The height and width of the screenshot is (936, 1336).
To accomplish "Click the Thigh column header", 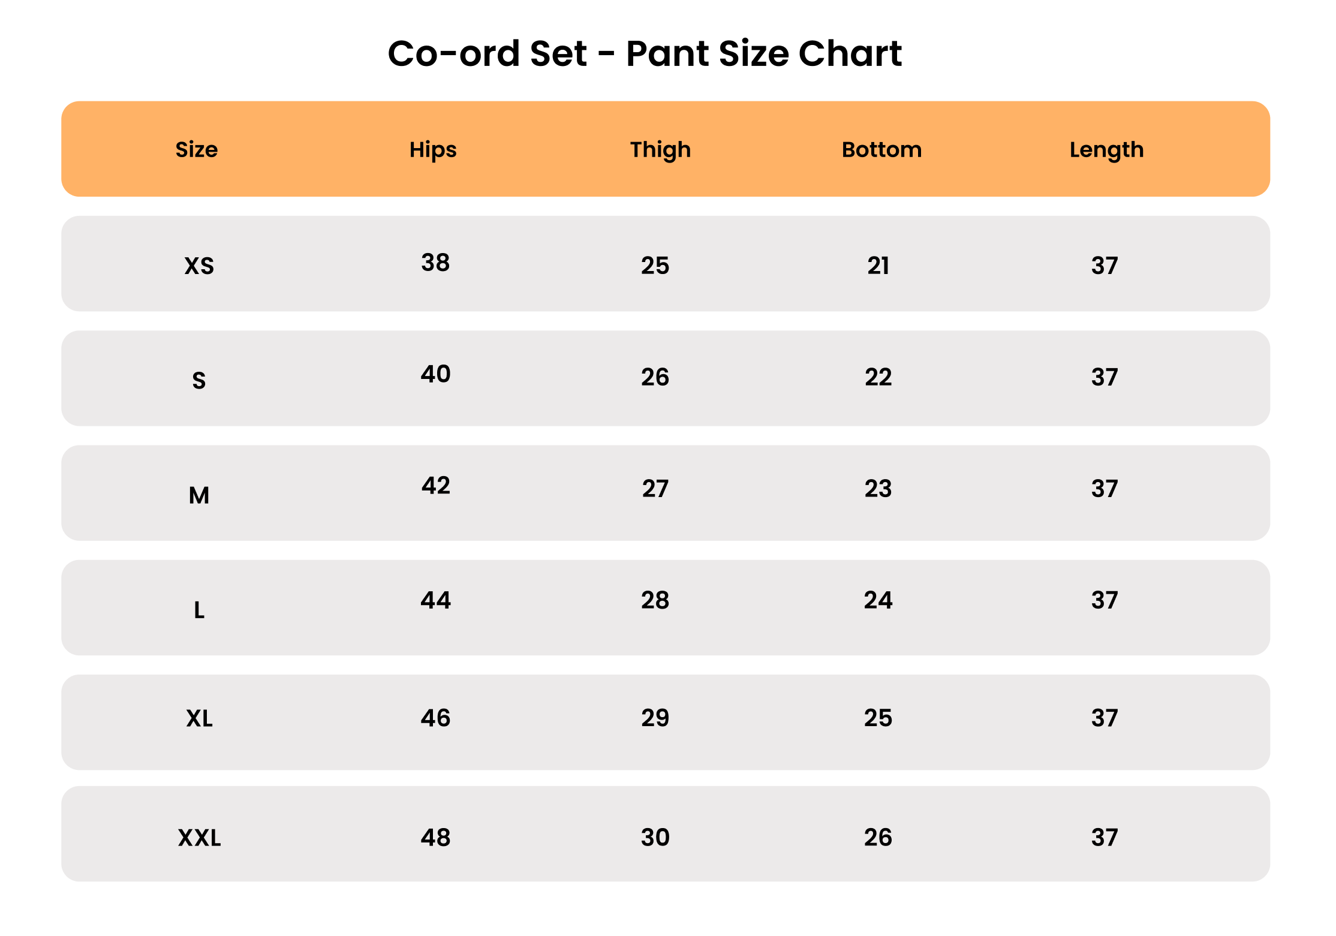I will pos(660,150).
